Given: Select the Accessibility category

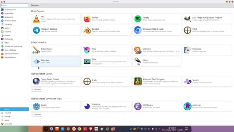Looking at the screenshot, I should [x=15, y=13].
